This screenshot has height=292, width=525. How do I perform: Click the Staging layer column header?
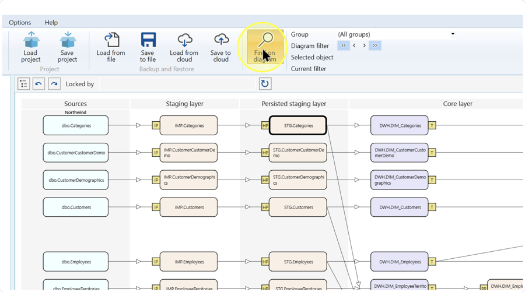[184, 104]
